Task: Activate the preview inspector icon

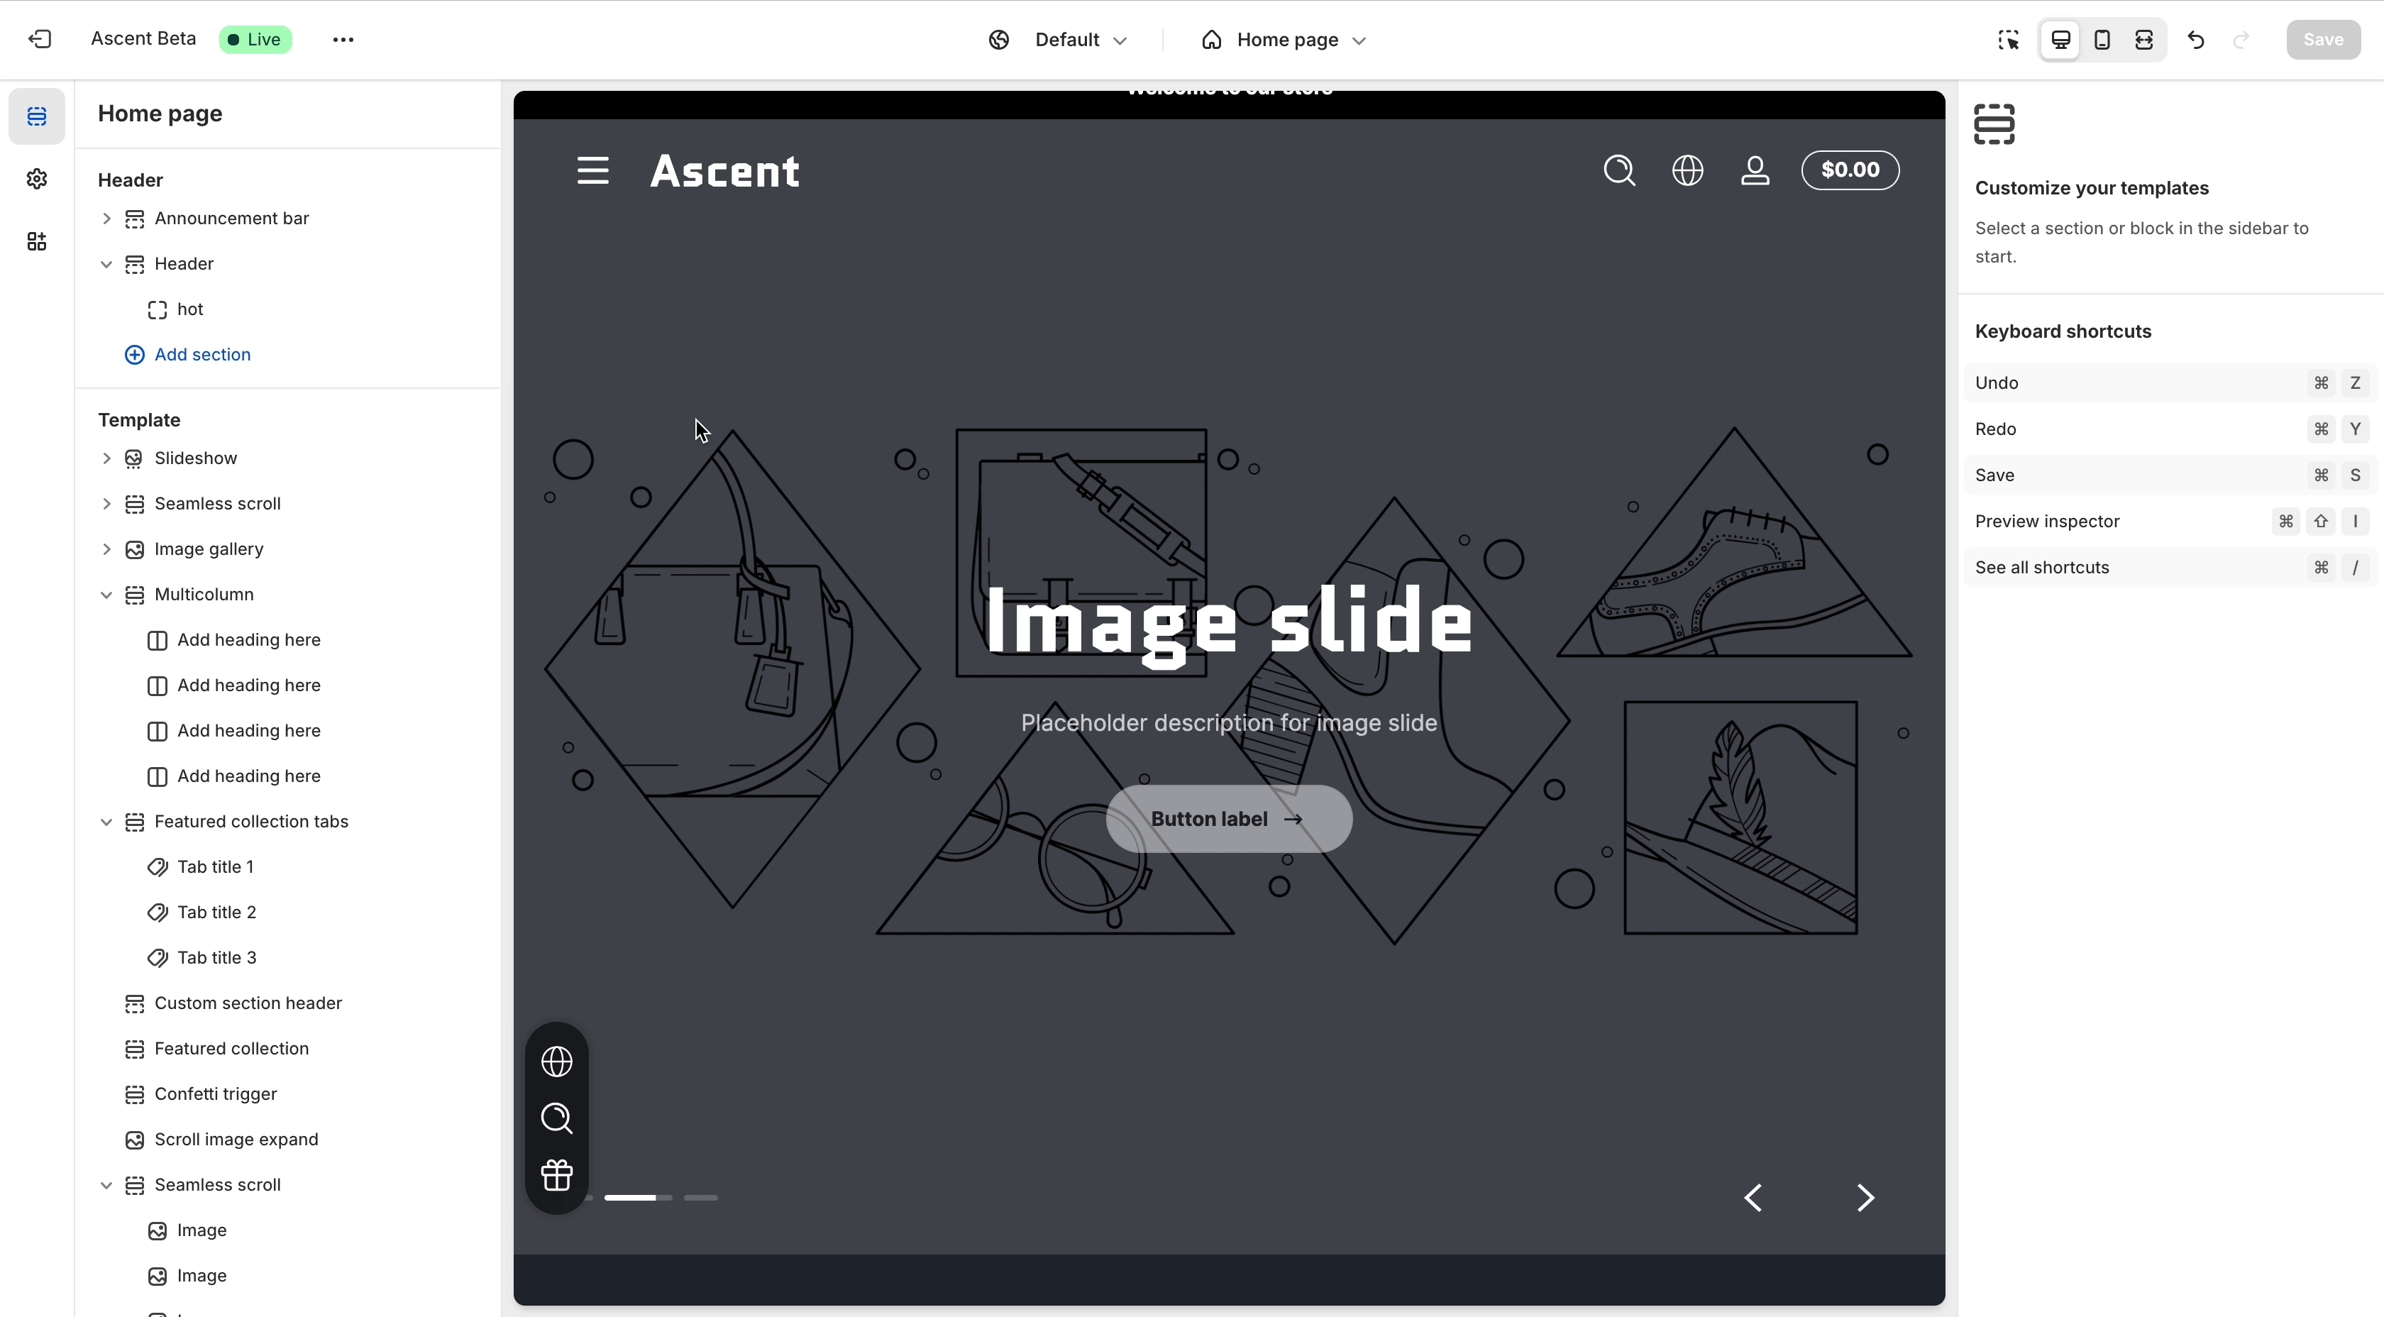Action: coord(2008,40)
